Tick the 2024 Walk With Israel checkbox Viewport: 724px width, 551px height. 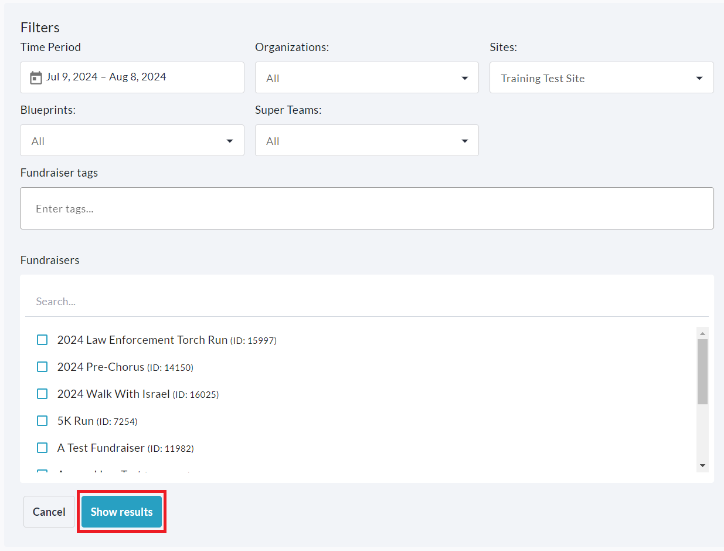(42, 394)
